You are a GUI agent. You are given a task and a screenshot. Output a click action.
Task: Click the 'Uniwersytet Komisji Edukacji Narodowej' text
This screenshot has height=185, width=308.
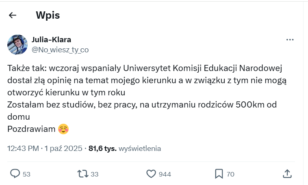(194, 67)
